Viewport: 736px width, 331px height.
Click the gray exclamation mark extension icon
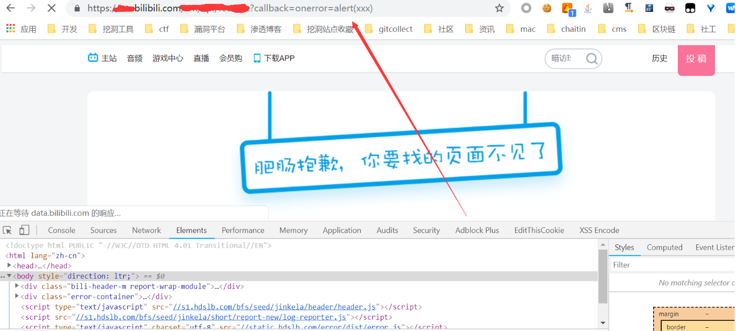coord(608,8)
